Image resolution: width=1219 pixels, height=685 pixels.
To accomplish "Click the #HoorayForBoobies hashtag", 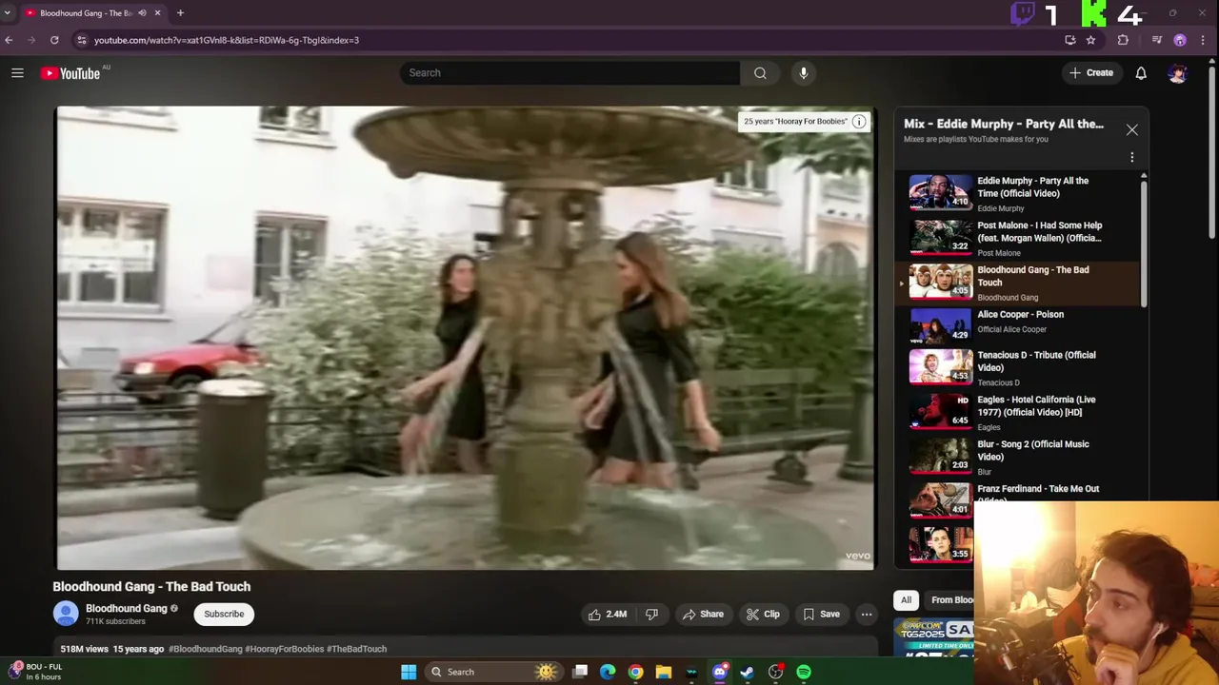I will click(x=285, y=649).
